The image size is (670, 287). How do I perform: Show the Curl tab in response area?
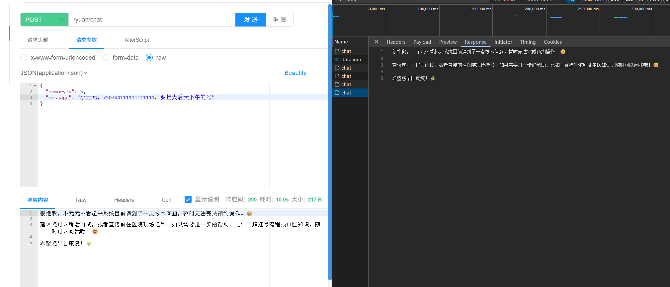click(166, 200)
